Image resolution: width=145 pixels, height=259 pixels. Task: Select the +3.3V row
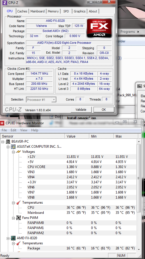pyautogui.click(x=81, y=182)
